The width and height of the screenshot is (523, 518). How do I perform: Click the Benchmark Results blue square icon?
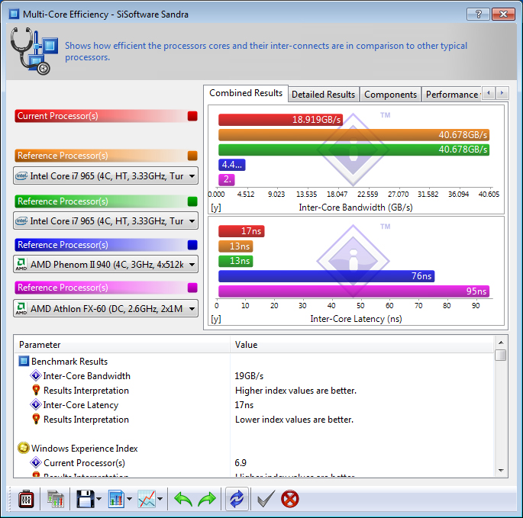pyautogui.click(x=24, y=362)
